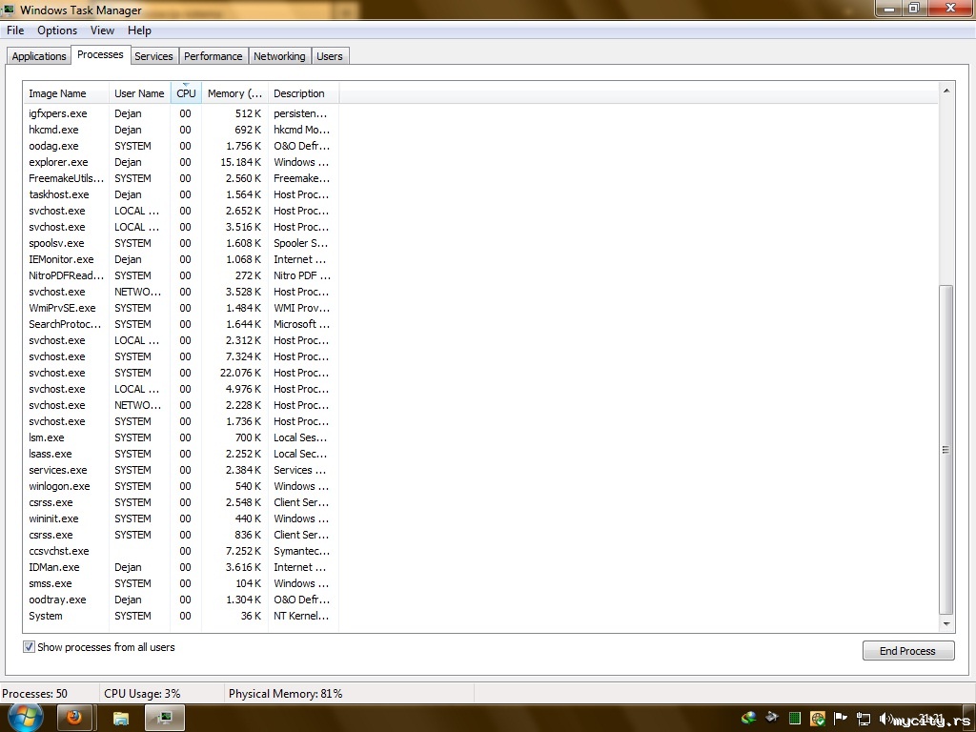Open Action Center flag icon
Image resolution: width=976 pixels, height=732 pixels.
(x=841, y=719)
